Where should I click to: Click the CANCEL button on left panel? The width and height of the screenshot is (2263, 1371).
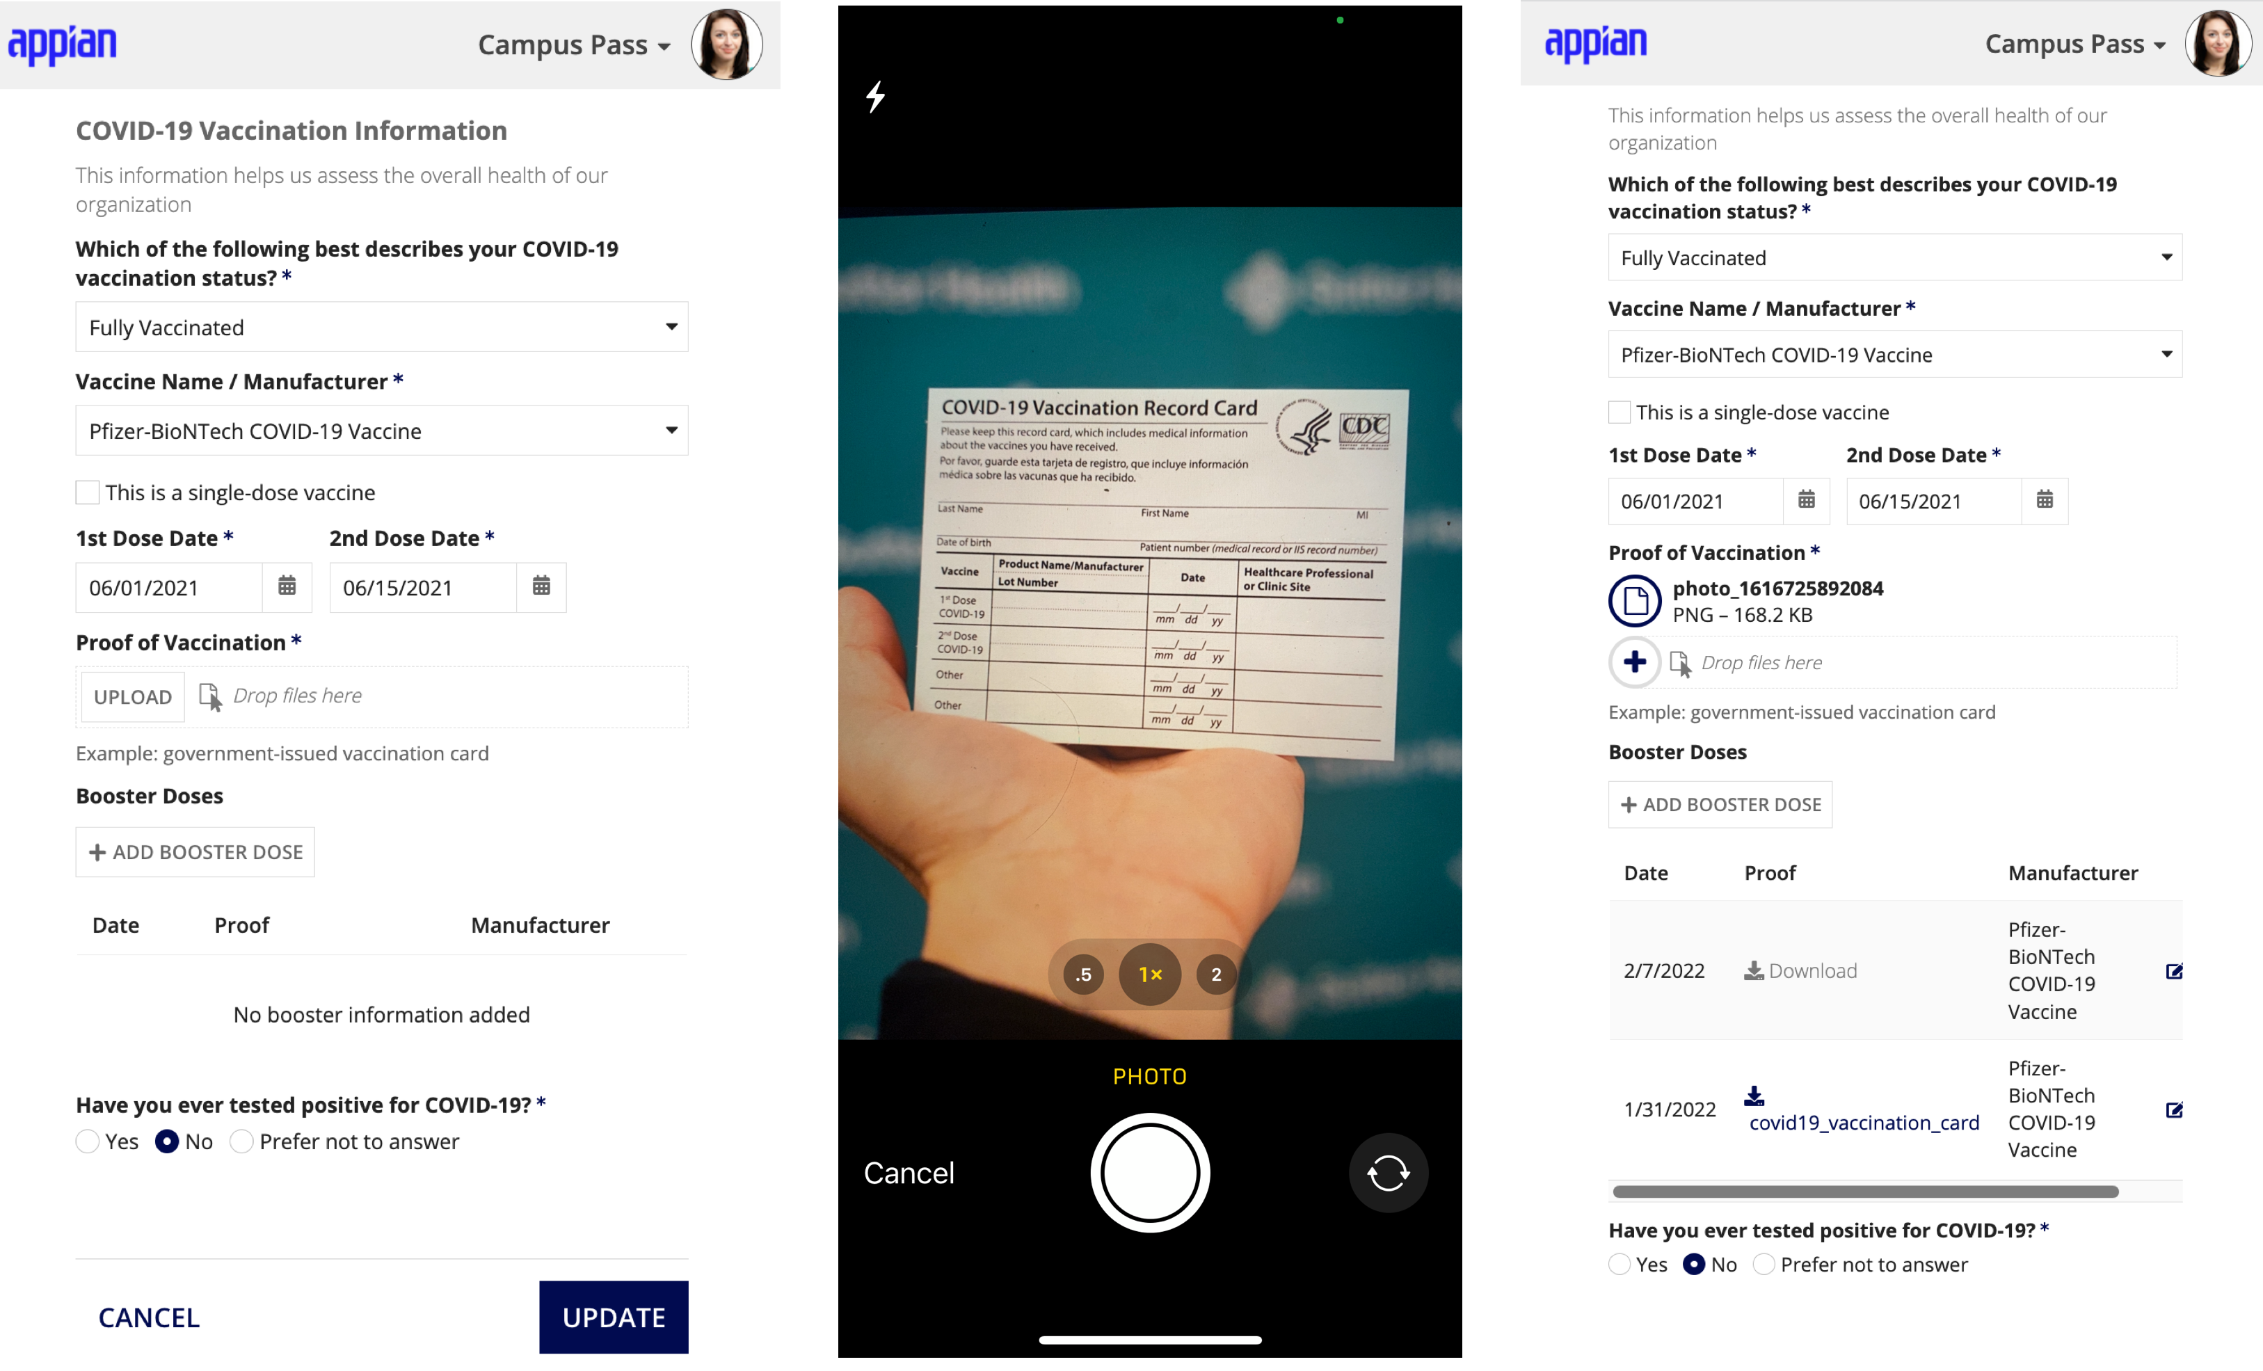click(x=149, y=1316)
